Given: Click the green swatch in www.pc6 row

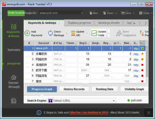Looking at the screenshot, I should (142, 48).
